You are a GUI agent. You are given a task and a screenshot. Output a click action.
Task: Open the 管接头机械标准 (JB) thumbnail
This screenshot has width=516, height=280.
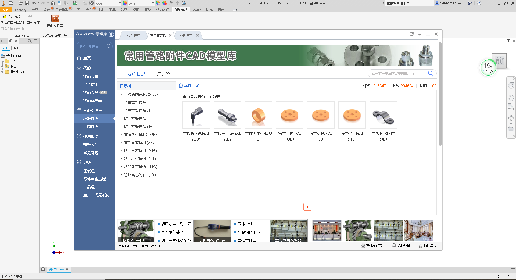pos(227,115)
